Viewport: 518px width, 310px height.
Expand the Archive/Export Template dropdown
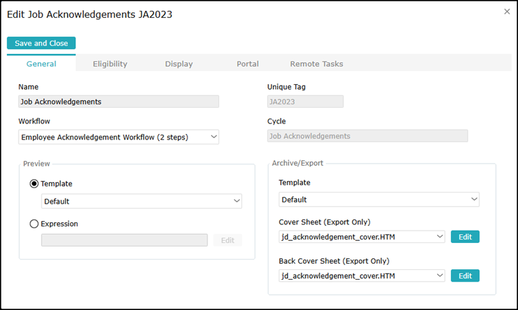coord(379,200)
